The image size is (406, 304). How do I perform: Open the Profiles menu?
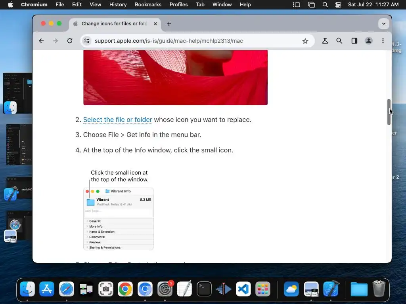tap(179, 5)
